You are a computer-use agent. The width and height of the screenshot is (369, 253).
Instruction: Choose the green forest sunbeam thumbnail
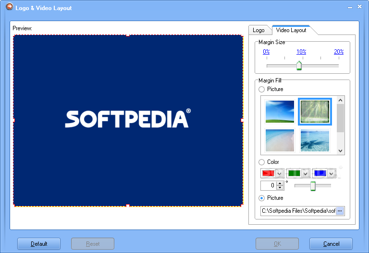(x=315, y=112)
